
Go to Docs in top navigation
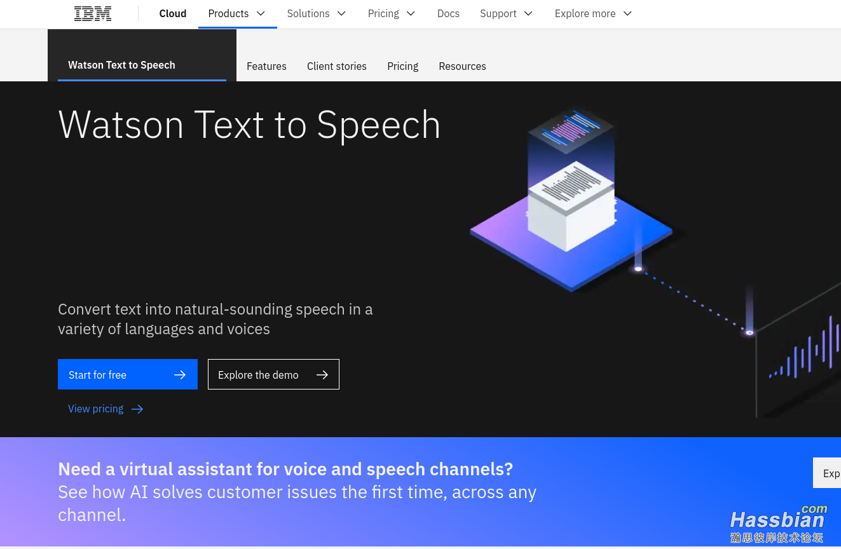pyautogui.click(x=448, y=13)
